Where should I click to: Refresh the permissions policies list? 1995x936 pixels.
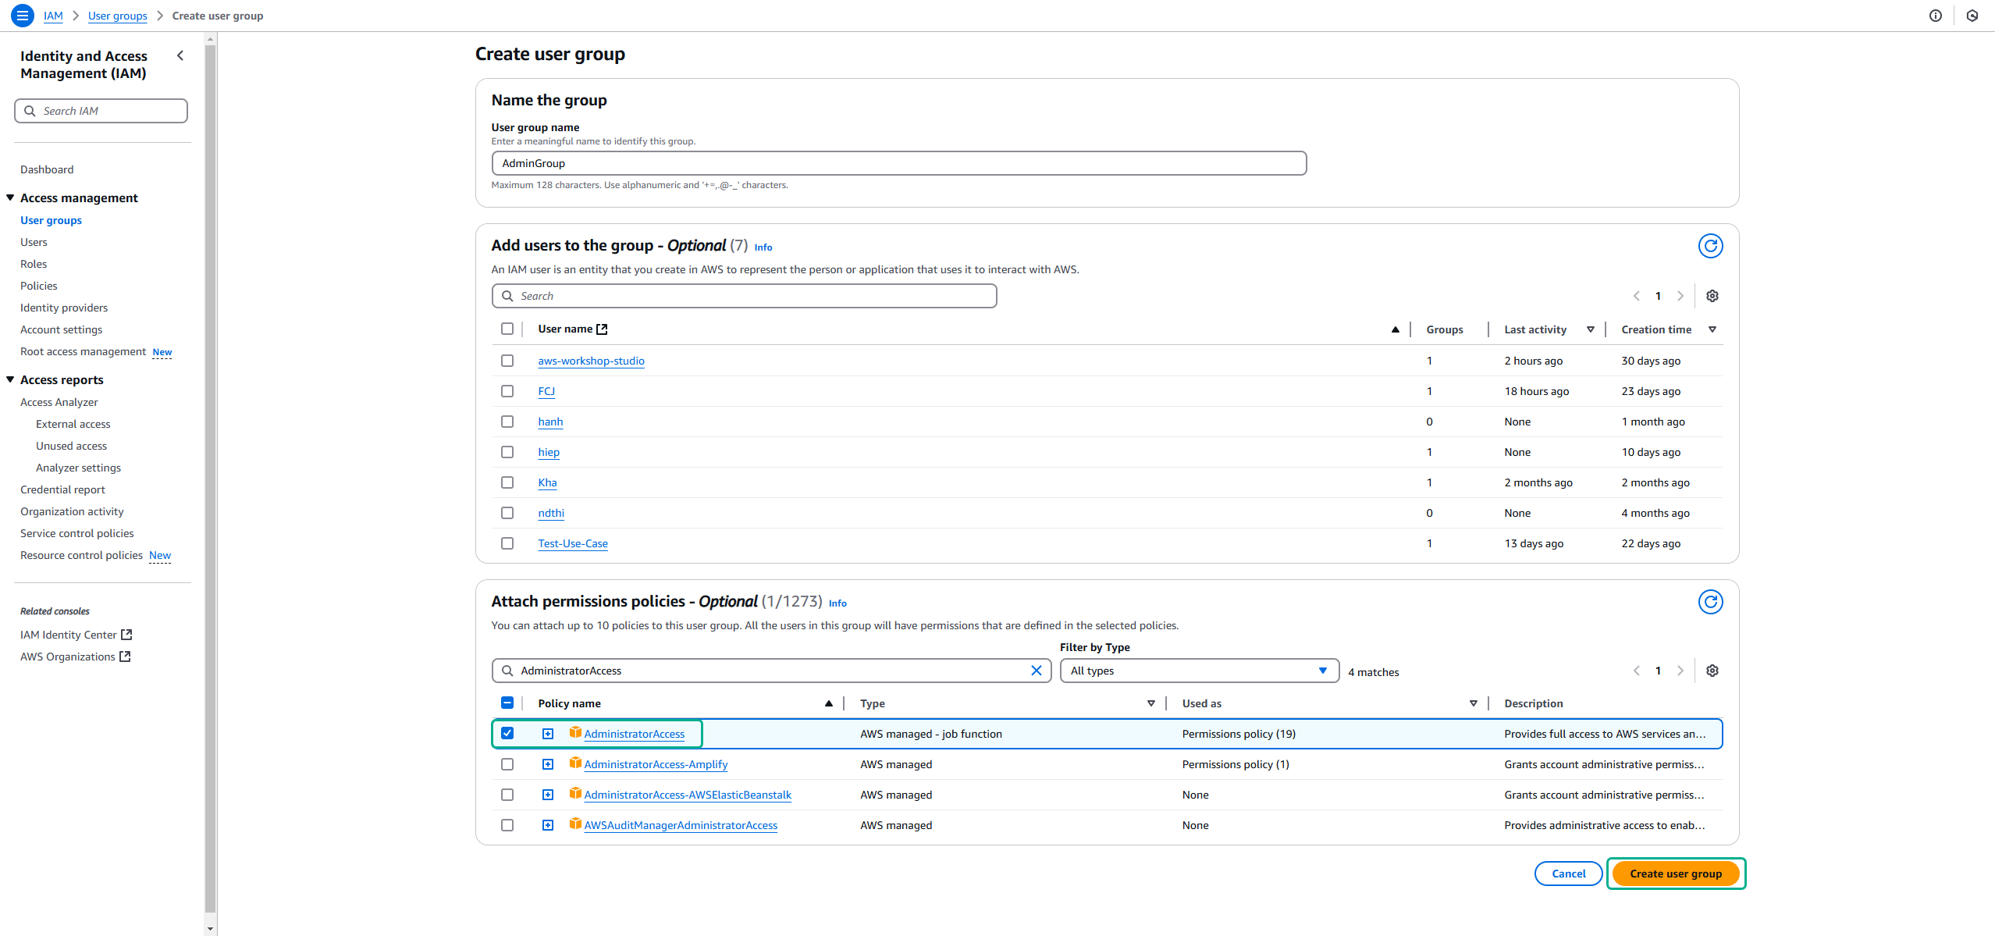click(x=1710, y=602)
